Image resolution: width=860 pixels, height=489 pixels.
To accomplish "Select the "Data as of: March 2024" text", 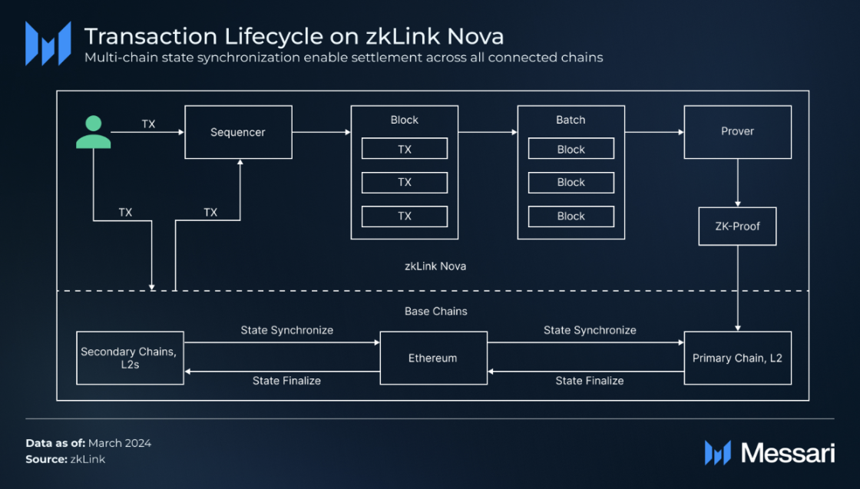I will 88,443.
